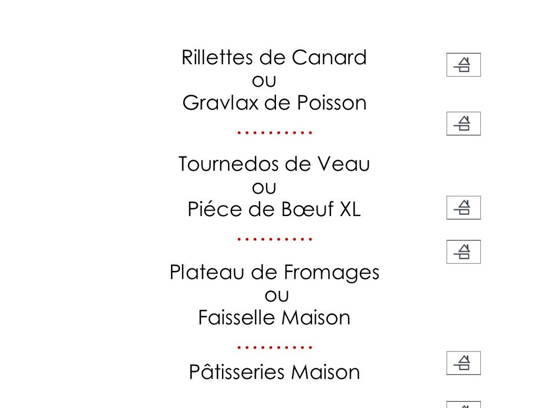Select red dotted separator under Faisselle Maison
Image resolution: width=545 pixels, height=408 pixels.
275,347
